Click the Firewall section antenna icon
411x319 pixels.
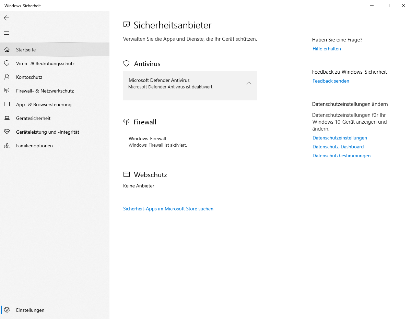tap(126, 122)
